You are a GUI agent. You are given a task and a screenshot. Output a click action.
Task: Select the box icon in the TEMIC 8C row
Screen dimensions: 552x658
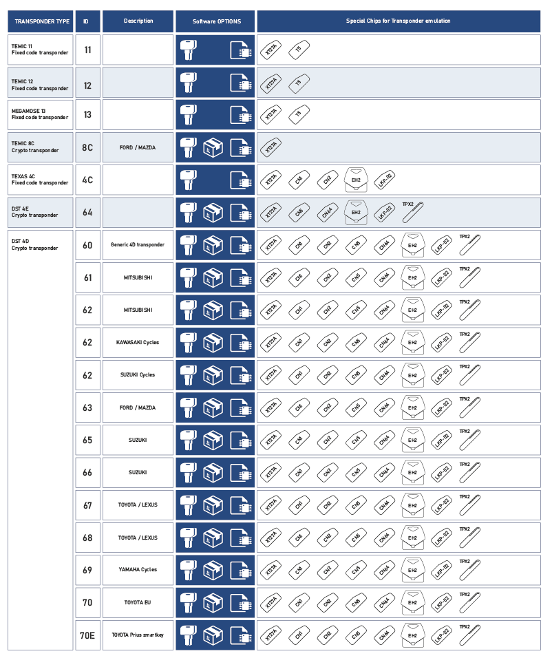pos(213,148)
